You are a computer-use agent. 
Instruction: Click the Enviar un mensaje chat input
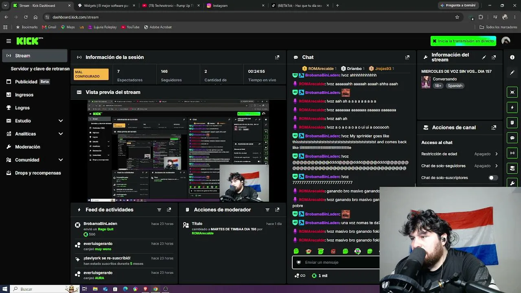[336, 262]
